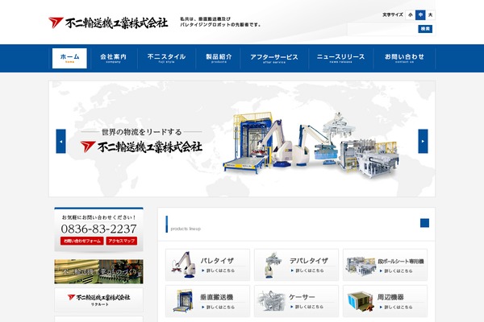Viewport: 484px width, 322px height.
Task: Open the 製品紹介 products menu
Action: tap(219, 58)
